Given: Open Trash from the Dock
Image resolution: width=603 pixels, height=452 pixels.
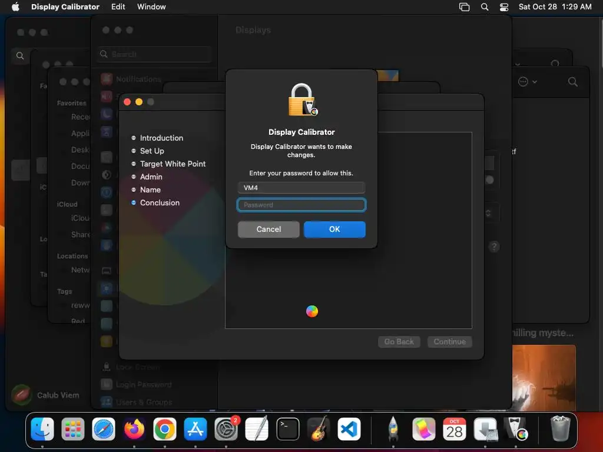Looking at the screenshot, I should (560, 428).
